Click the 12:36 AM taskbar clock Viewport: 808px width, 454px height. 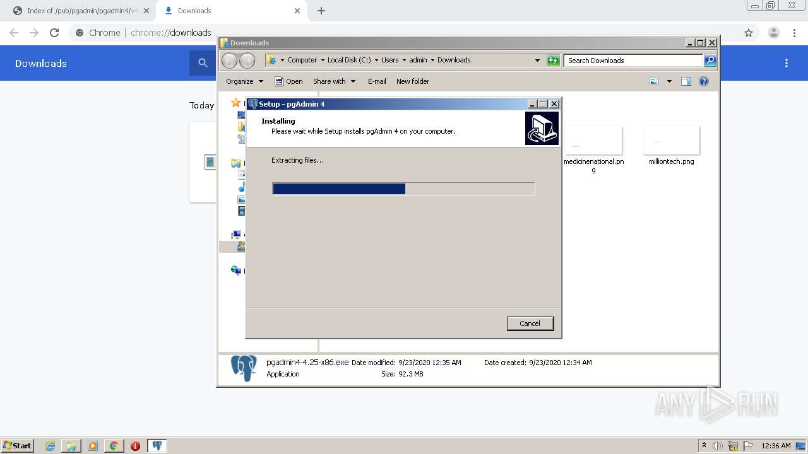776,446
